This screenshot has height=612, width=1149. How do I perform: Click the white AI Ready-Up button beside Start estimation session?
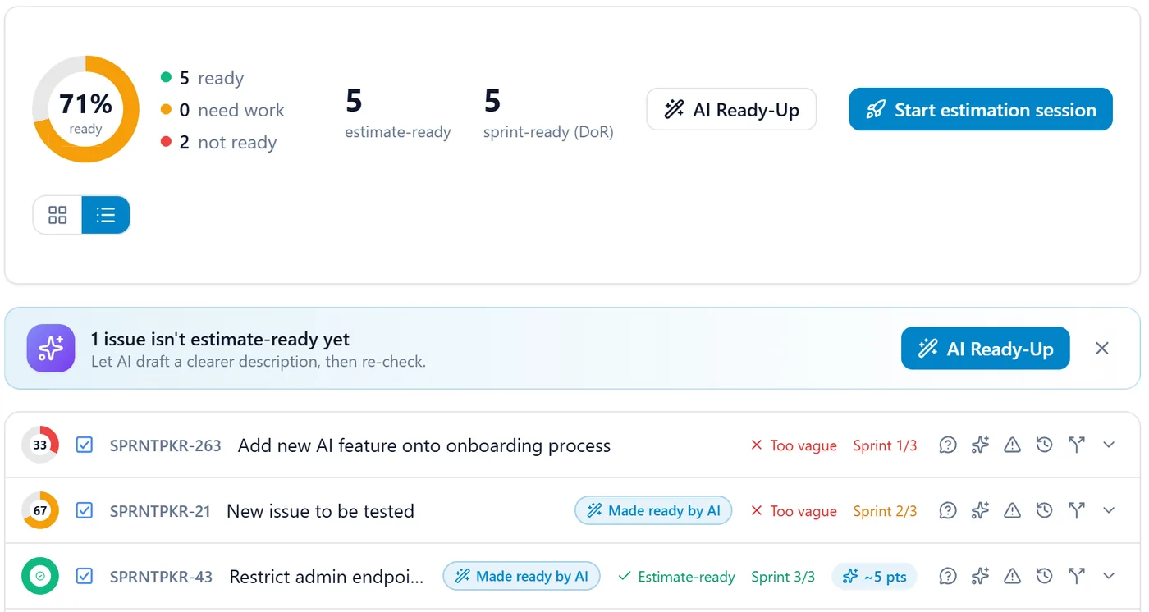coord(731,109)
